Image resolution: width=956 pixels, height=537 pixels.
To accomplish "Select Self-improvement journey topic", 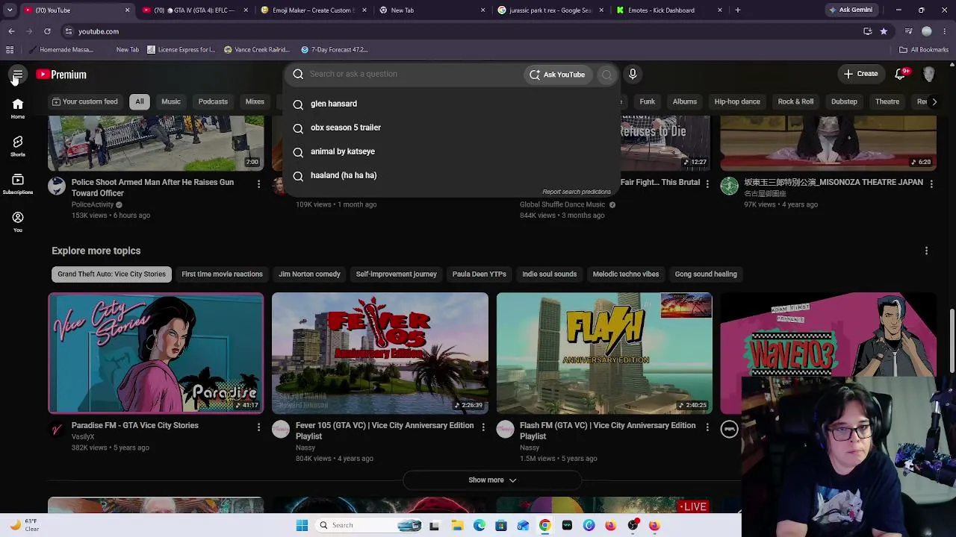I will click(396, 274).
